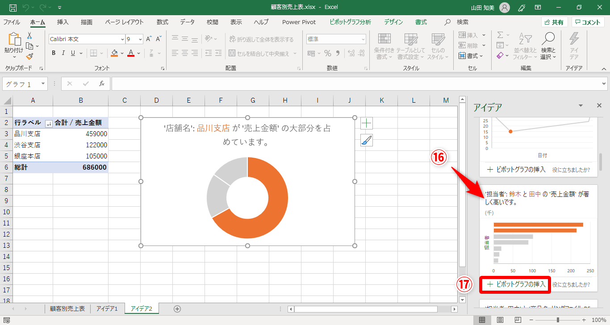Switch to Page Layout view icon in status bar

coord(500,320)
